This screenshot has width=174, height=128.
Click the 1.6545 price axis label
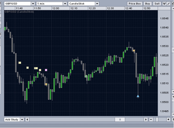(x=164, y=19)
